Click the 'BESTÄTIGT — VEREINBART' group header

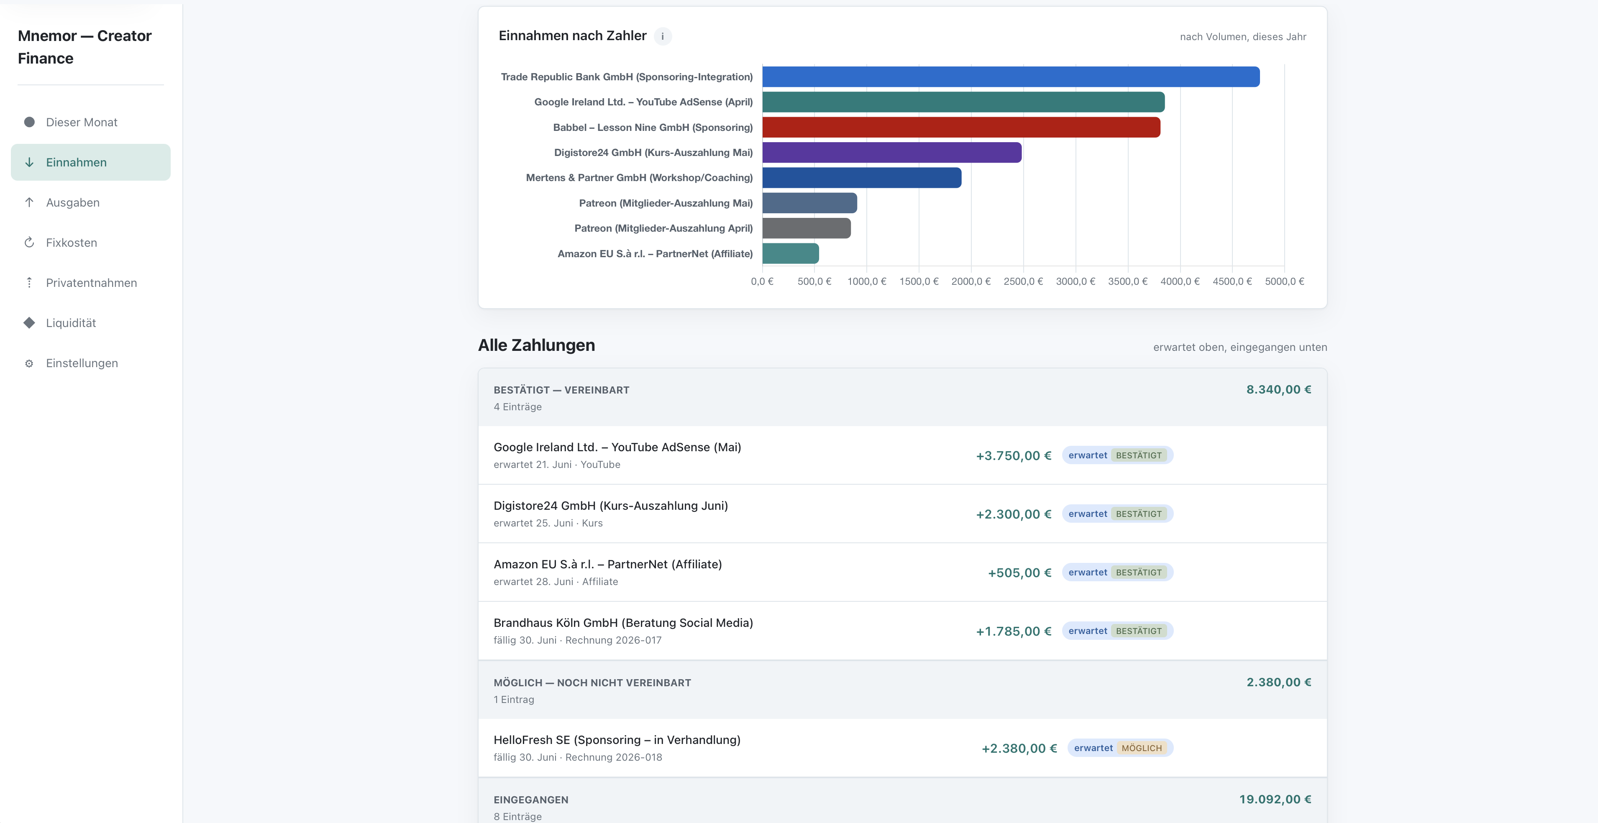(903, 398)
